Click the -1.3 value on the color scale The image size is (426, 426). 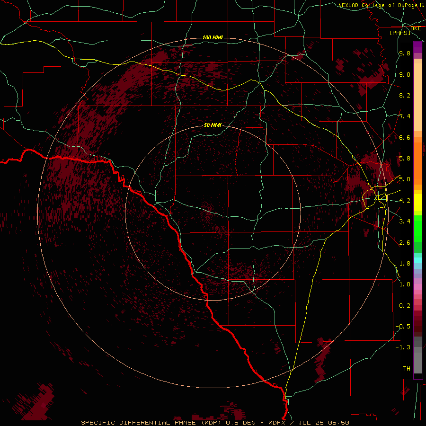pyautogui.click(x=403, y=347)
